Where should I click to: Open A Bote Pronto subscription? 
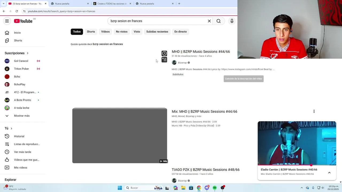(x=22, y=100)
